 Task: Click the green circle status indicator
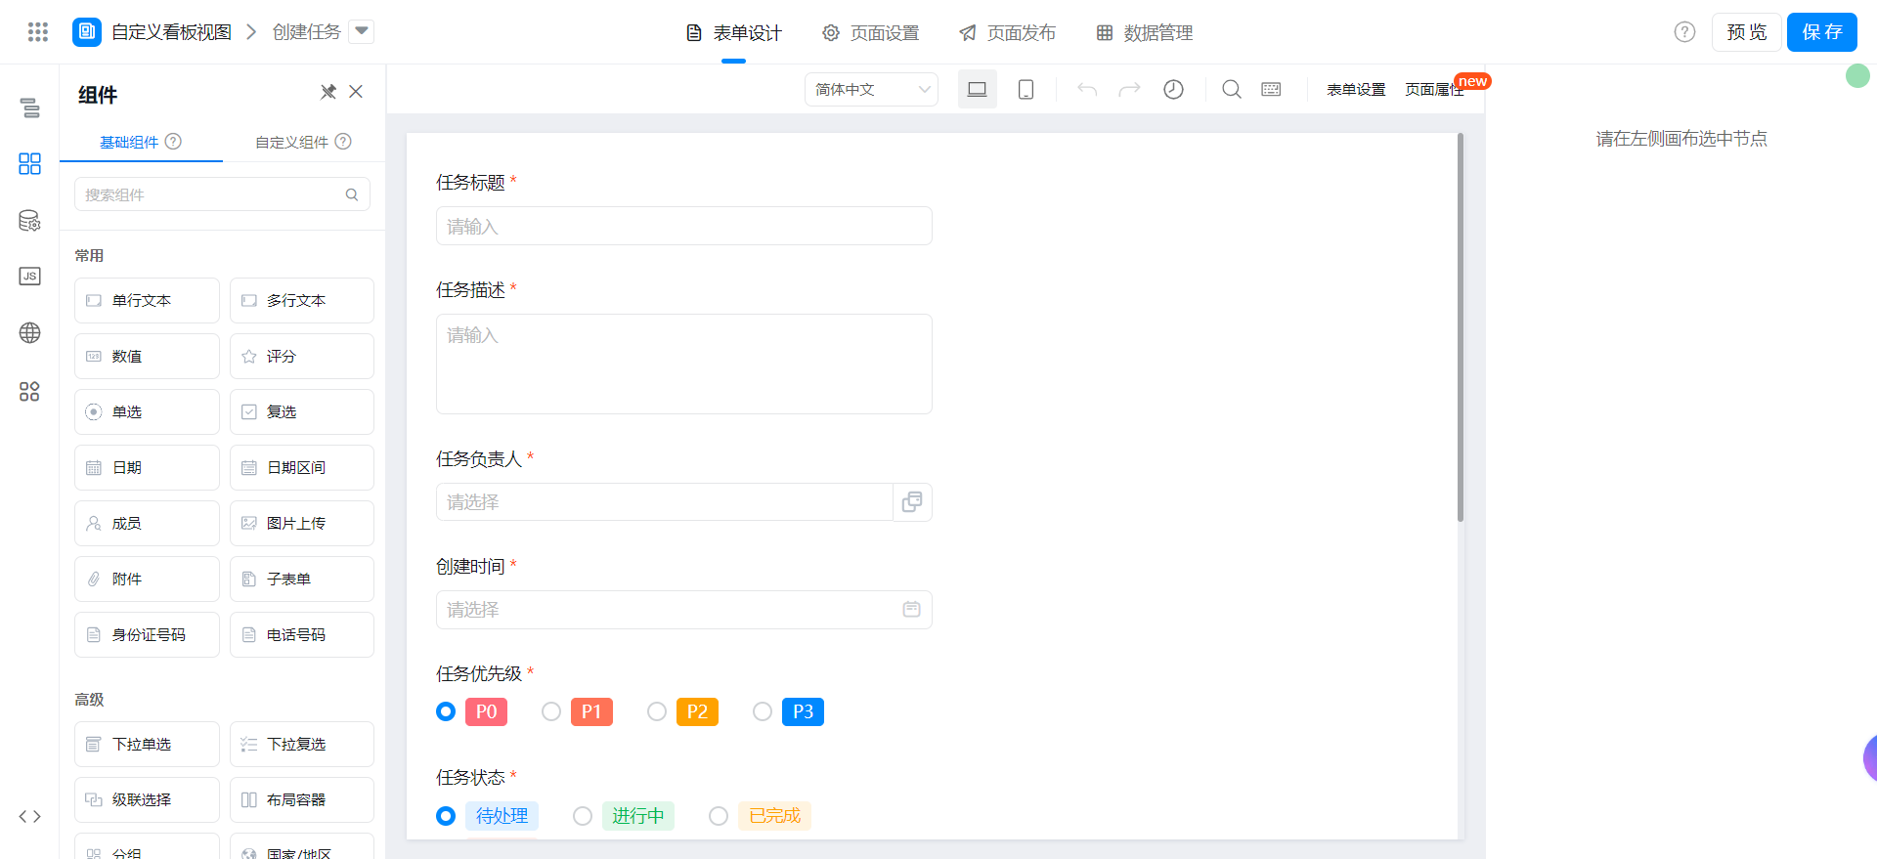click(1857, 76)
